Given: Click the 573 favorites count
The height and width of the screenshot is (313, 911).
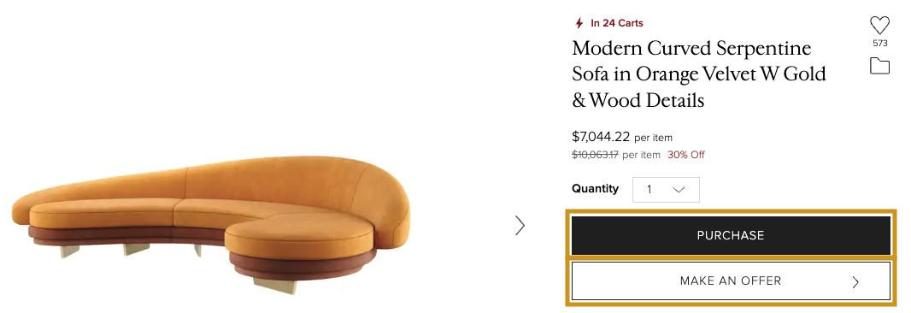Looking at the screenshot, I should (x=879, y=43).
